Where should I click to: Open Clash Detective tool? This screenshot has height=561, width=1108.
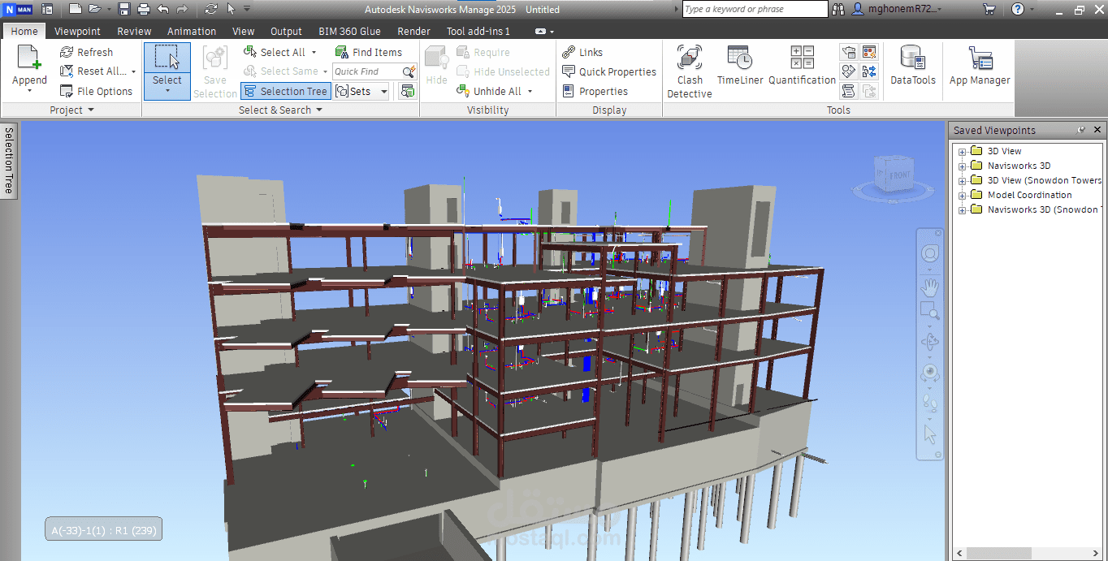click(x=690, y=71)
